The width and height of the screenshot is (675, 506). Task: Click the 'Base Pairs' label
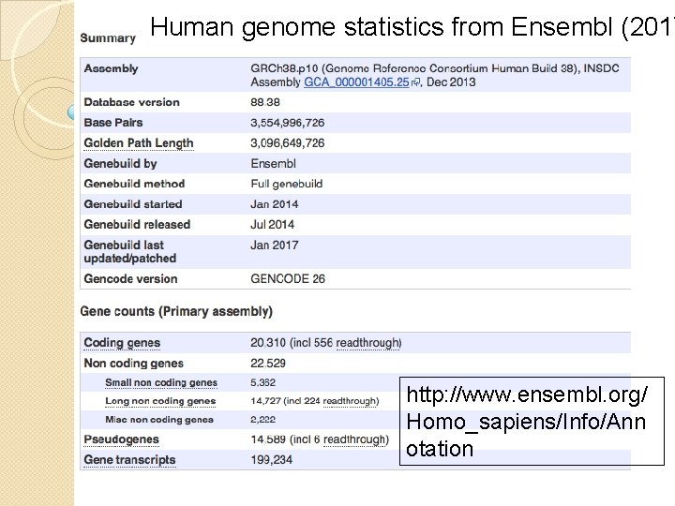pyautogui.click(x=113, y=123)
